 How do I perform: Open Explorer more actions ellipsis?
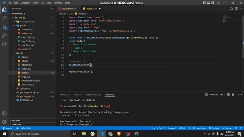[52, 9]
